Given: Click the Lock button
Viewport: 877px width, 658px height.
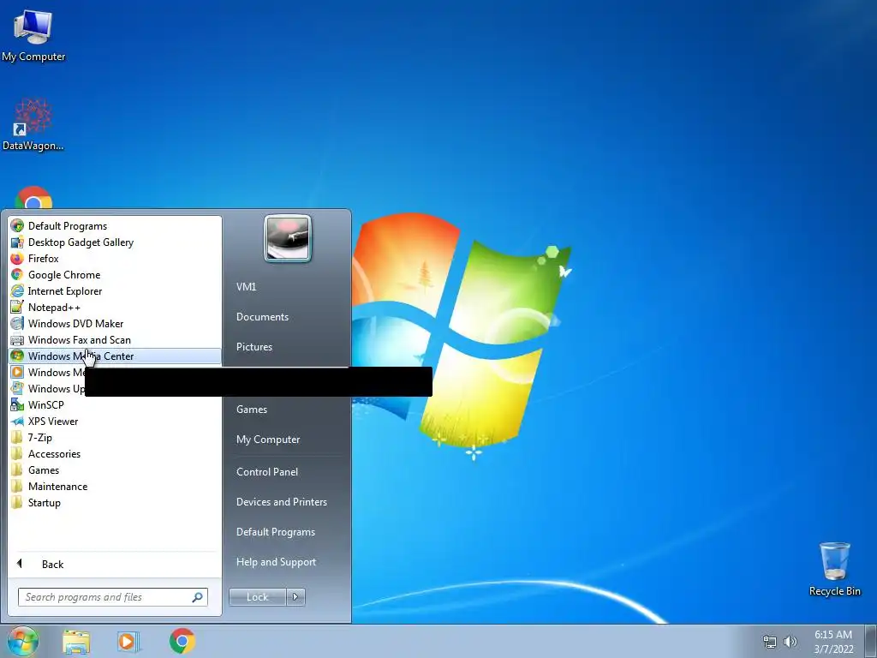Looking at the screenshot, I should (x=257, y=597).
